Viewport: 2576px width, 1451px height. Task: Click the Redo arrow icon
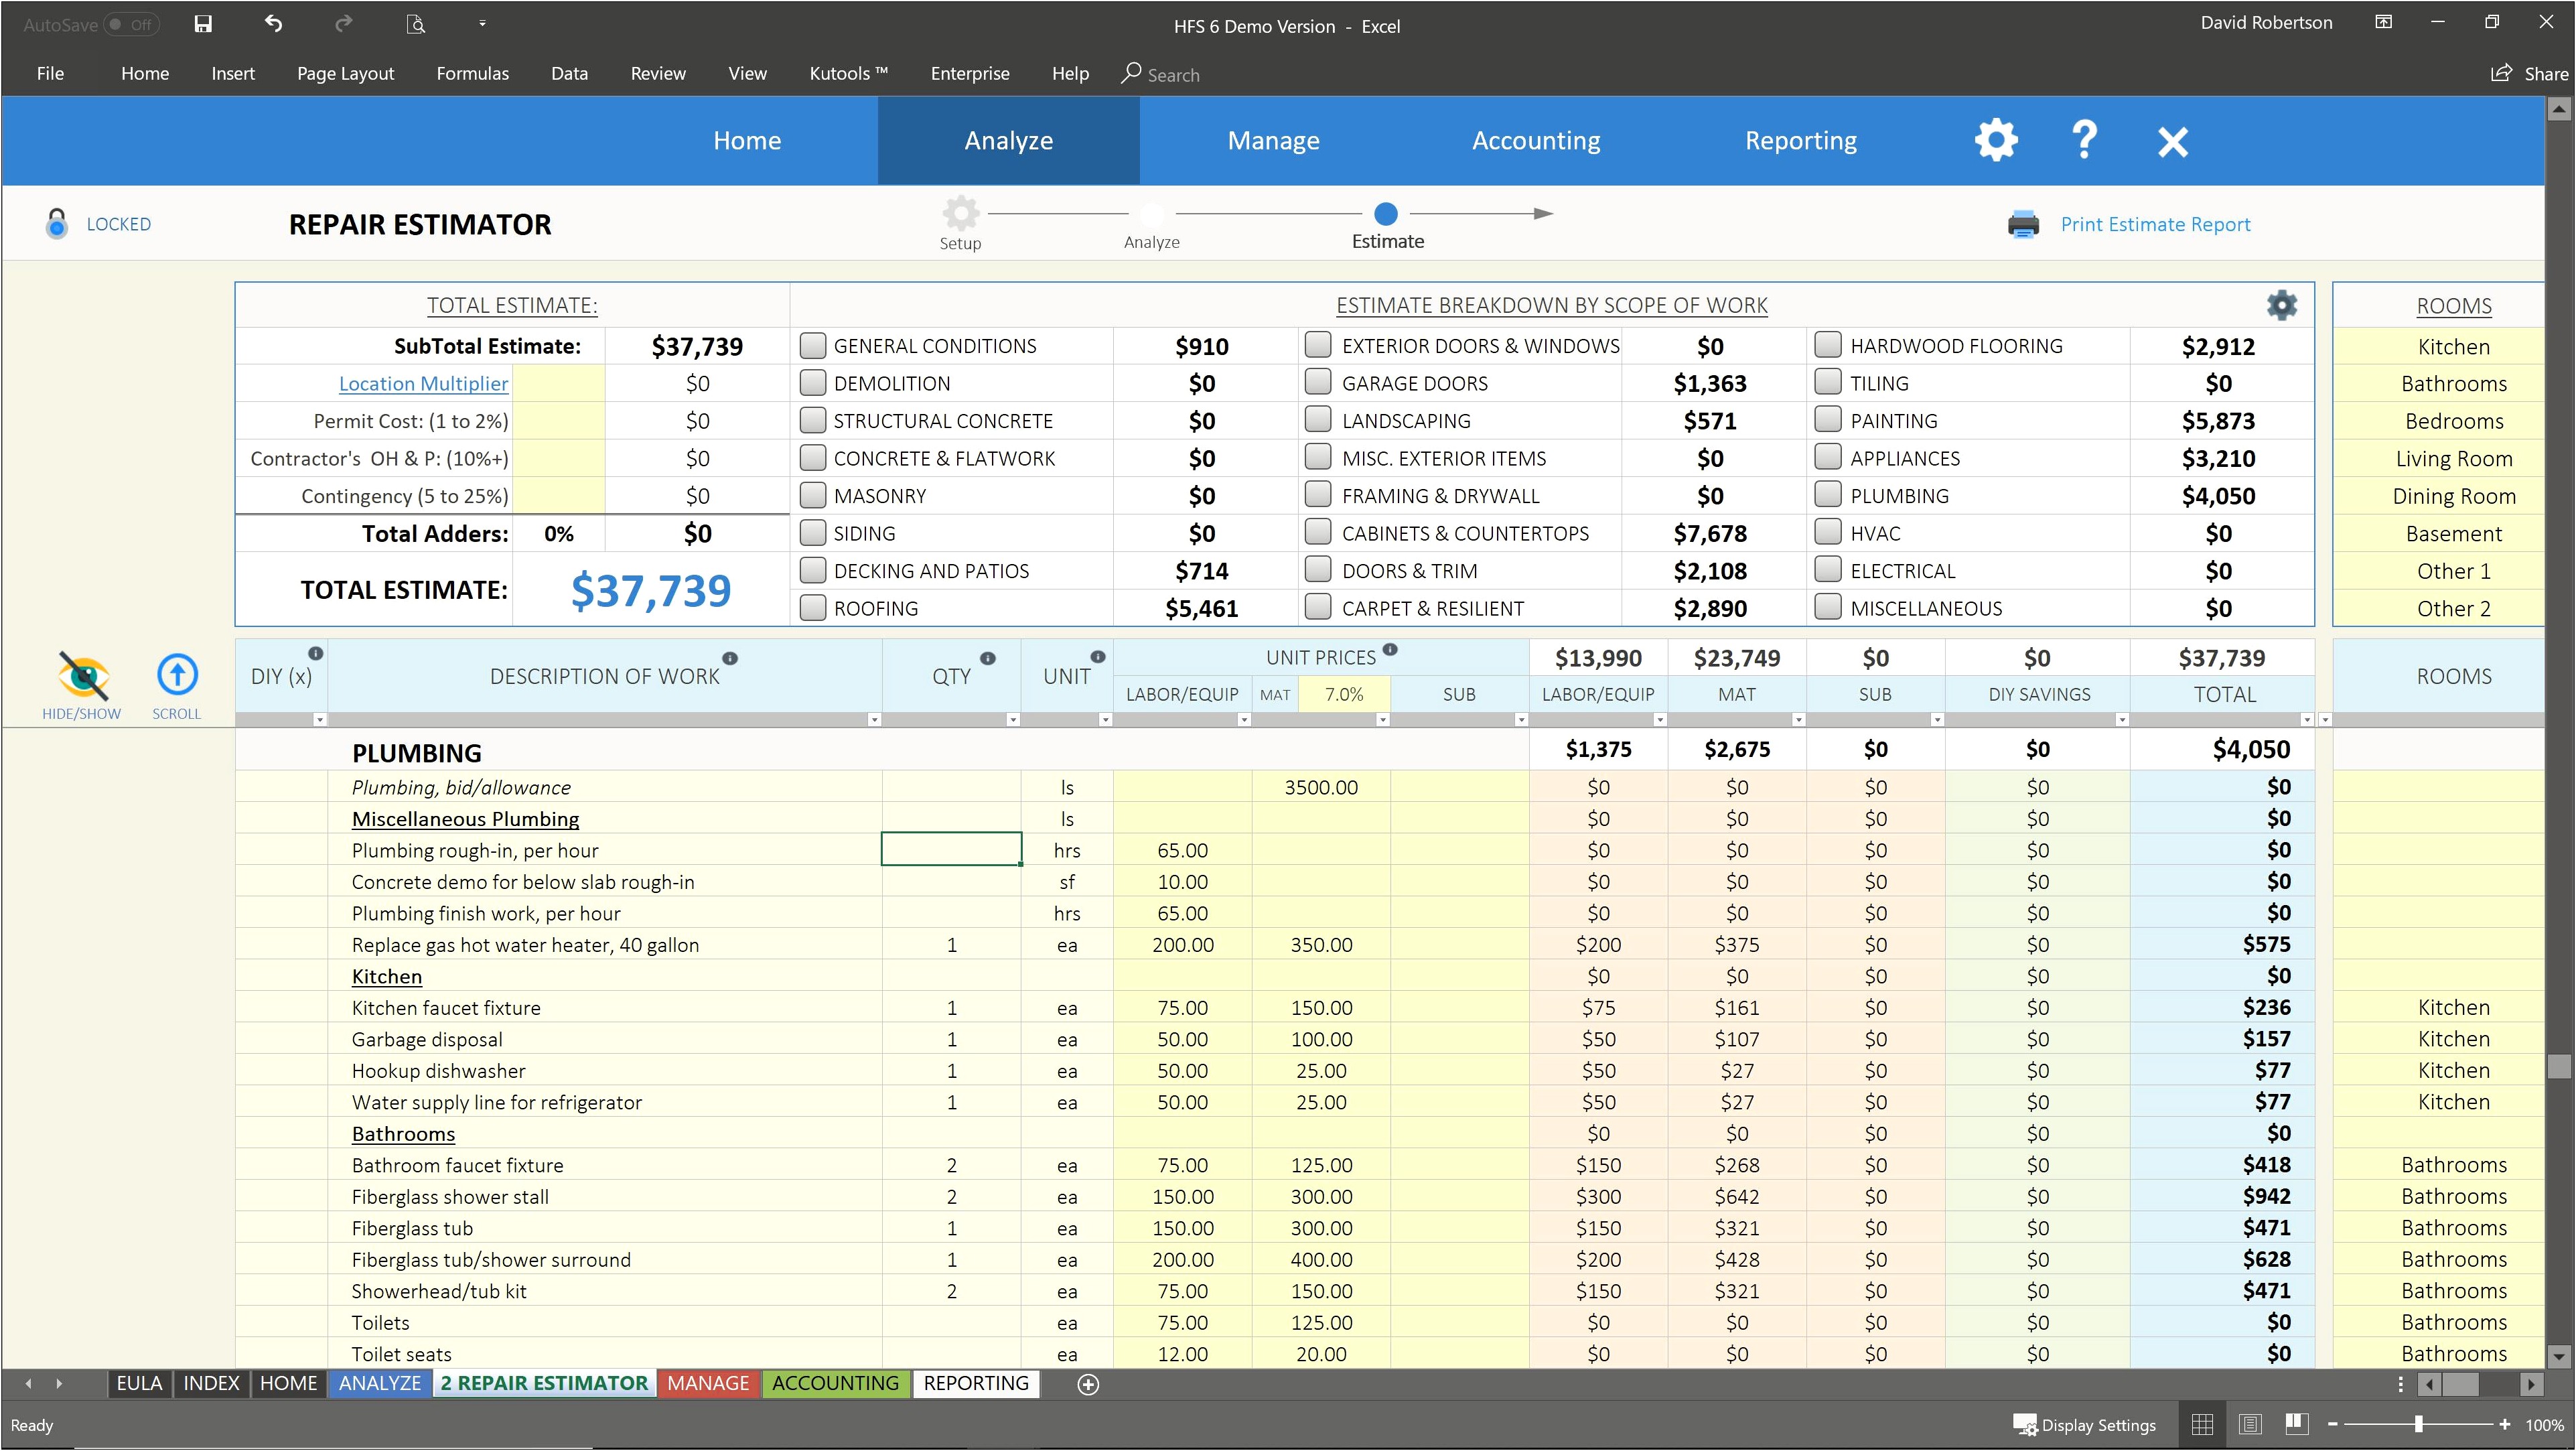343,24
